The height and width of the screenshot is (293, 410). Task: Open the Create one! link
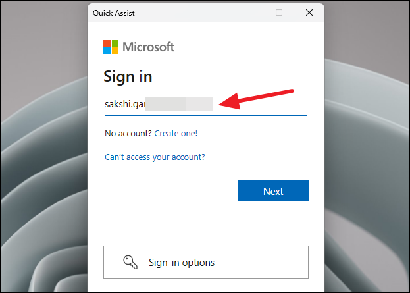pos(176,134)
